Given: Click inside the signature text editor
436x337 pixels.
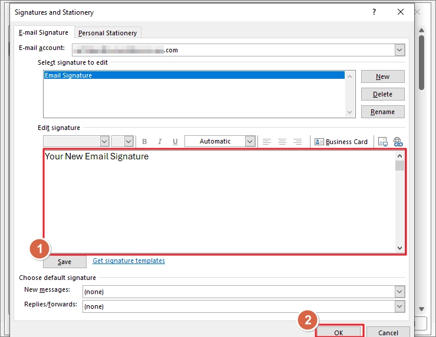Looking at the screenshot, I should pyautogui.click(x=220, y=201).
